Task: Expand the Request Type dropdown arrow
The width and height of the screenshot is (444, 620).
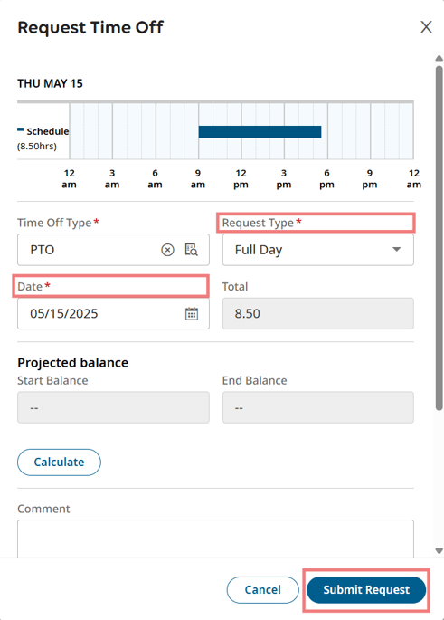Action: (x=397, y=249)
